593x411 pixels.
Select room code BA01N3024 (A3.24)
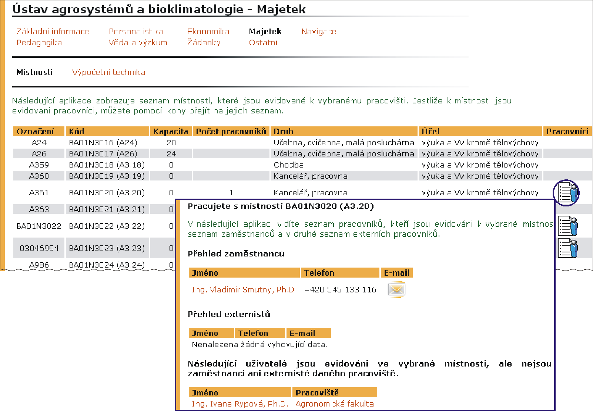107,265
